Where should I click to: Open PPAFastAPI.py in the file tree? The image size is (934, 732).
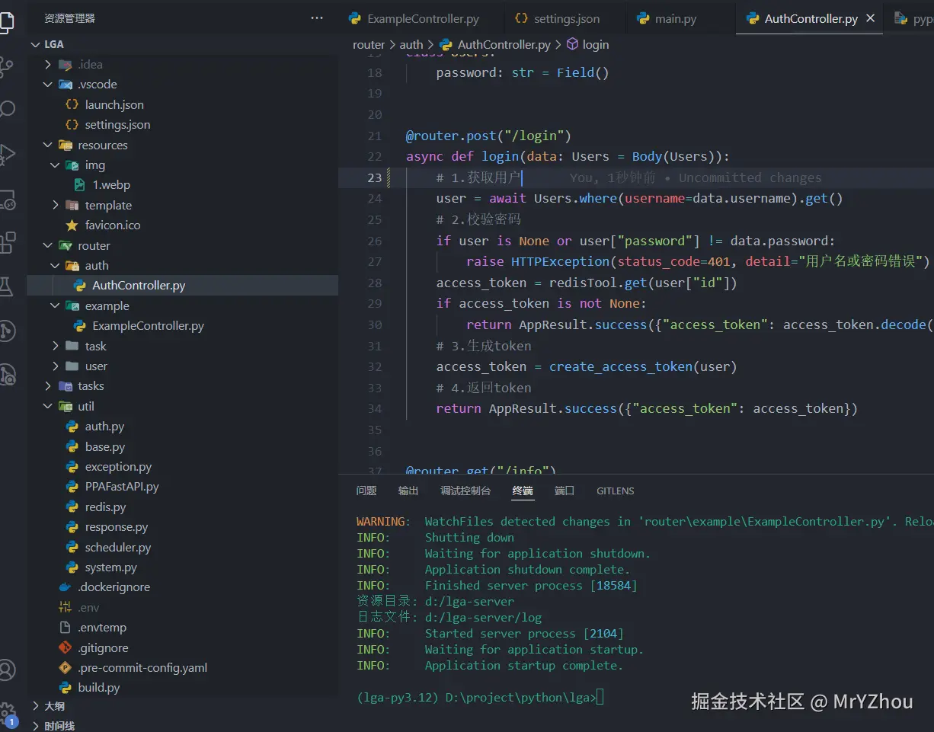tap(122, 486)
